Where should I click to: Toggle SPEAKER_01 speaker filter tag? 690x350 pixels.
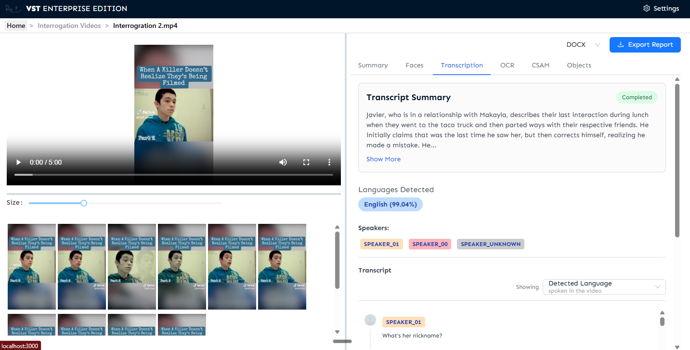[x=381, y=244]
